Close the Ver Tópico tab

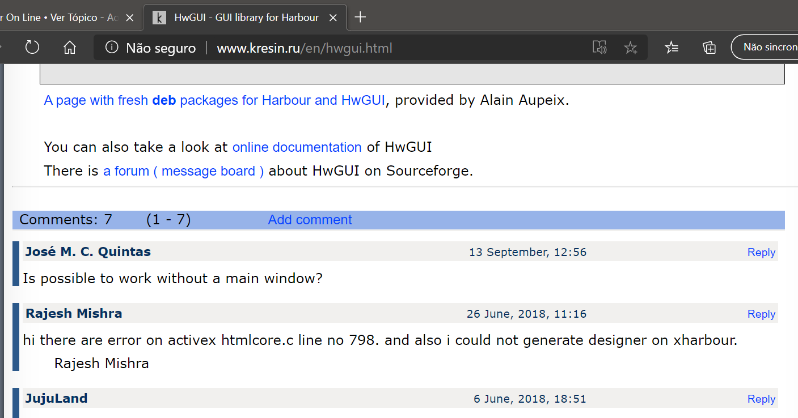click(x=129, y=18)
